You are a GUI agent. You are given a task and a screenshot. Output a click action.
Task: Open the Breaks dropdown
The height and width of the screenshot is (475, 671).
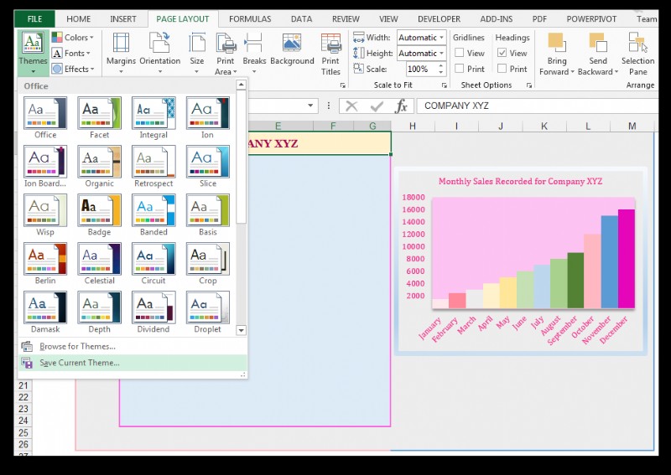tap(254, 54)
